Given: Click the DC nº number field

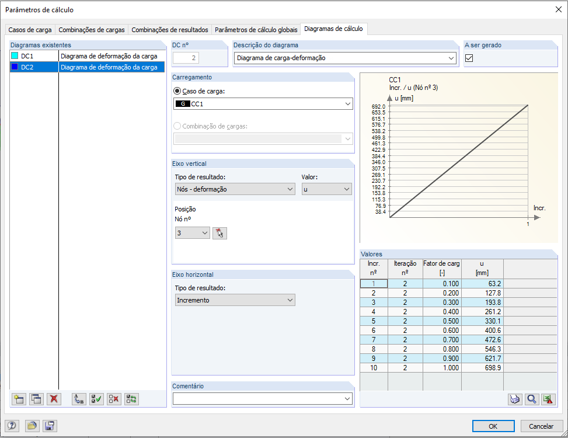Looking at the screenshot, I should click(186, 58).
